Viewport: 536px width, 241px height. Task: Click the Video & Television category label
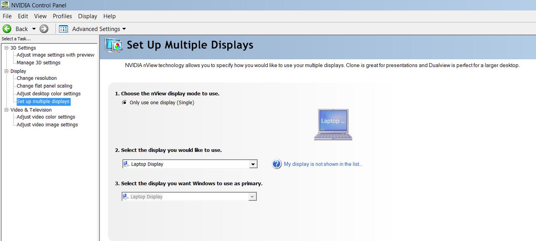31,110
